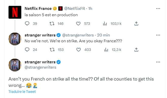Open more options on bottom main tweet

coord(158,62)
